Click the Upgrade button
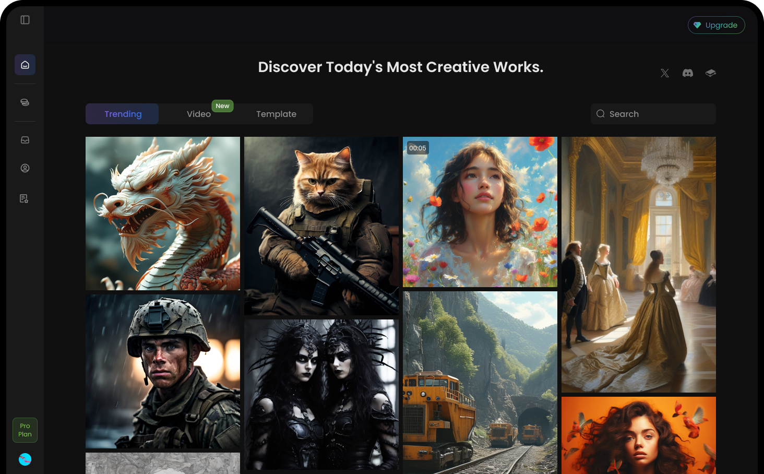The height and width of the screenshot is (474, 764). (716, 25)
